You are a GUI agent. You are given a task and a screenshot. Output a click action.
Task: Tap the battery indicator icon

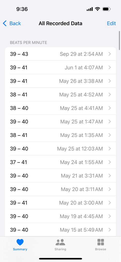[x=106, y=9]
